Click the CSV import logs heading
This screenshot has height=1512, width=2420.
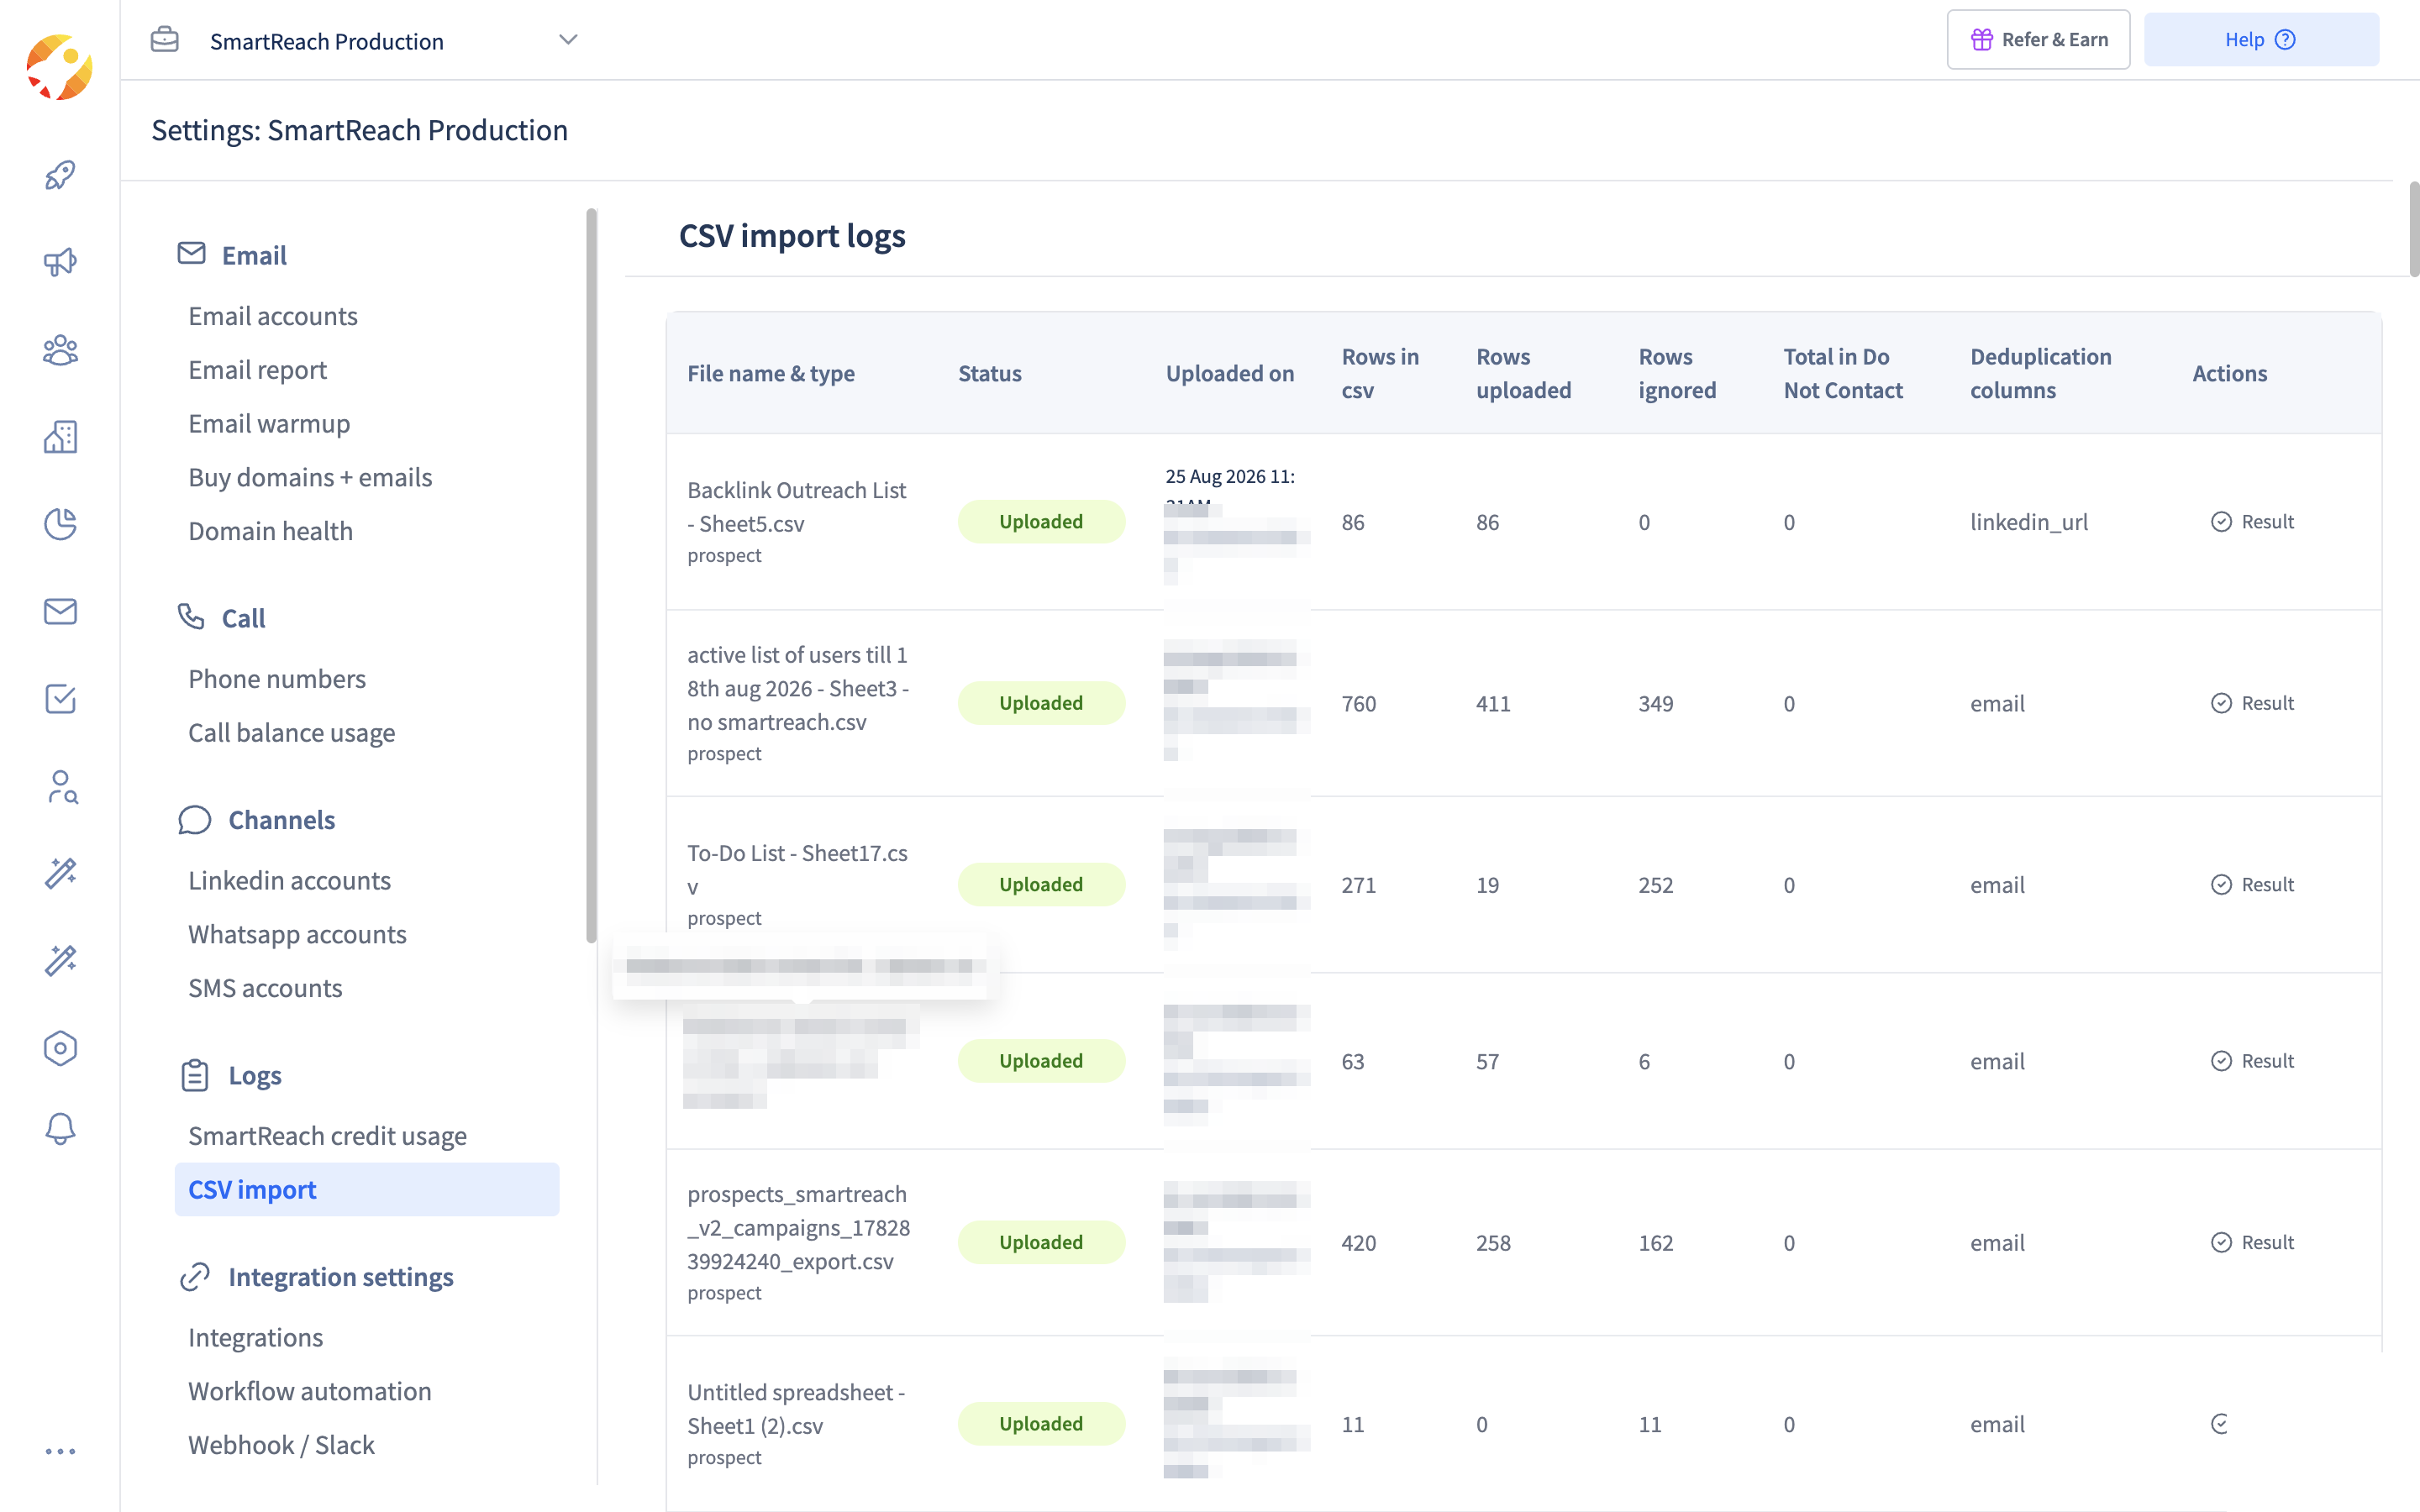tap(792, 236)
